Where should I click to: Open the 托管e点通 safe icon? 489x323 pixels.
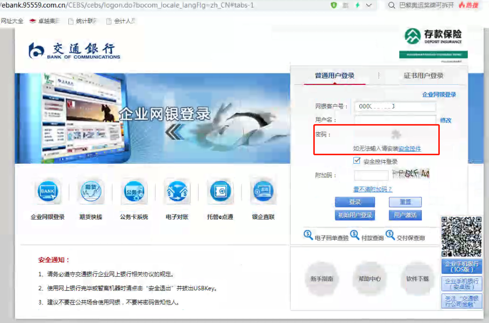(220, 192)
